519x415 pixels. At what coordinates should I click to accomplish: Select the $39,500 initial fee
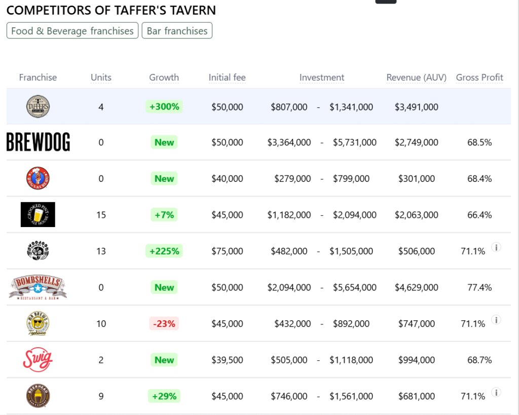pyautogui.click(x=227, y=360)
